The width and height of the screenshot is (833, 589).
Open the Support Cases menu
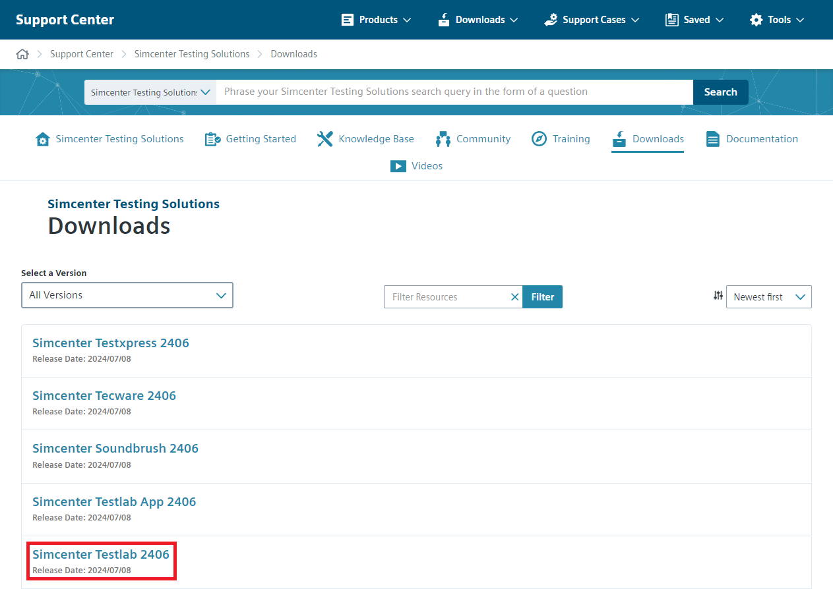pyautogui.click(x=590, y=19)
